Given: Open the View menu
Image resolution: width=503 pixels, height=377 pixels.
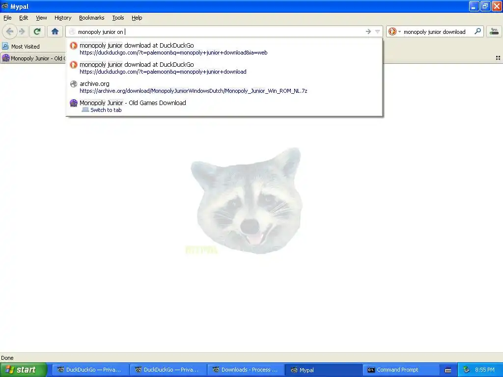Looking at the screenshot, I should click(x=41, y=18).
